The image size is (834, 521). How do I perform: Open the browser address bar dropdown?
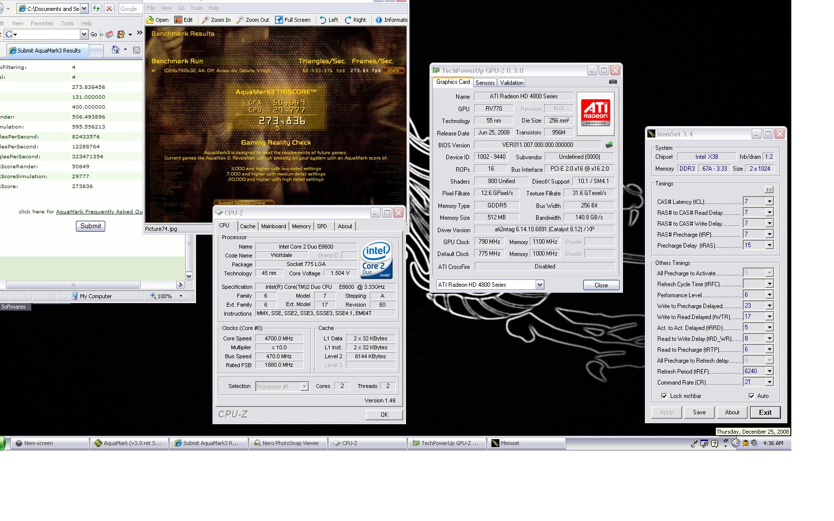click(84, 8)
